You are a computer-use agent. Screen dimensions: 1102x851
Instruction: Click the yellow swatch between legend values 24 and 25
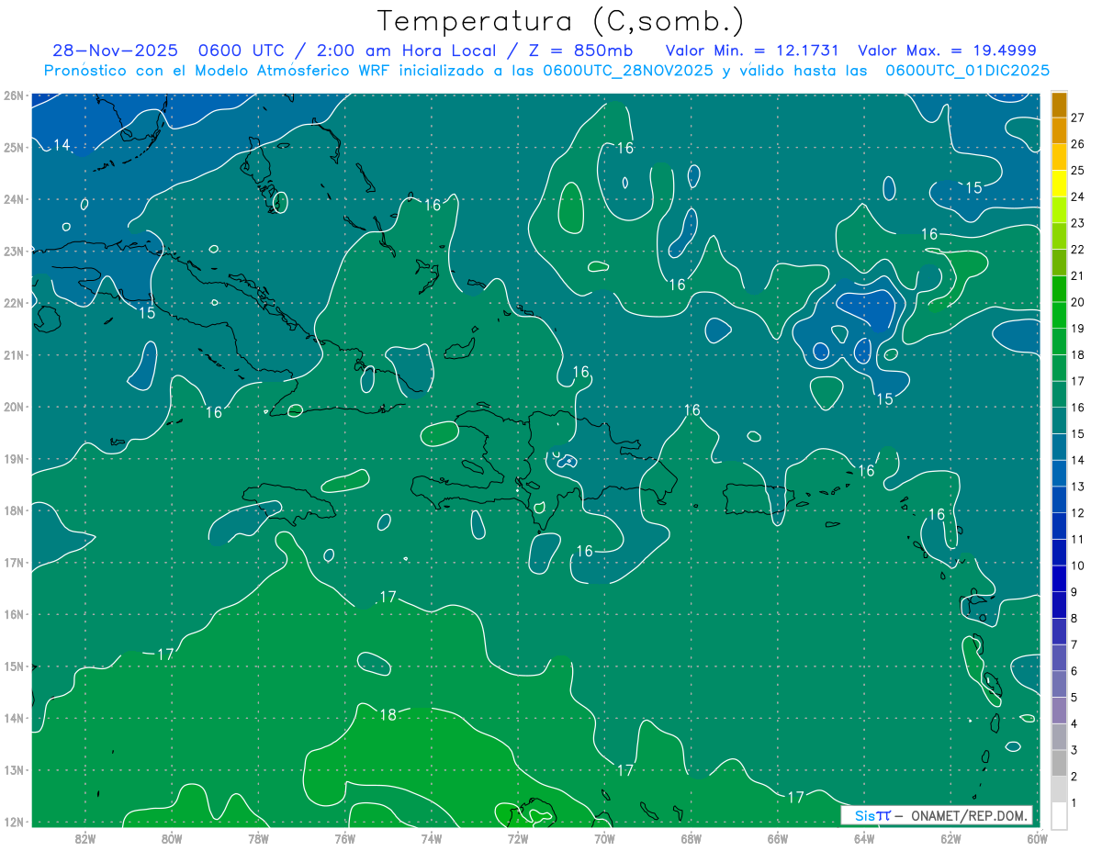(x=1059, y=184)
